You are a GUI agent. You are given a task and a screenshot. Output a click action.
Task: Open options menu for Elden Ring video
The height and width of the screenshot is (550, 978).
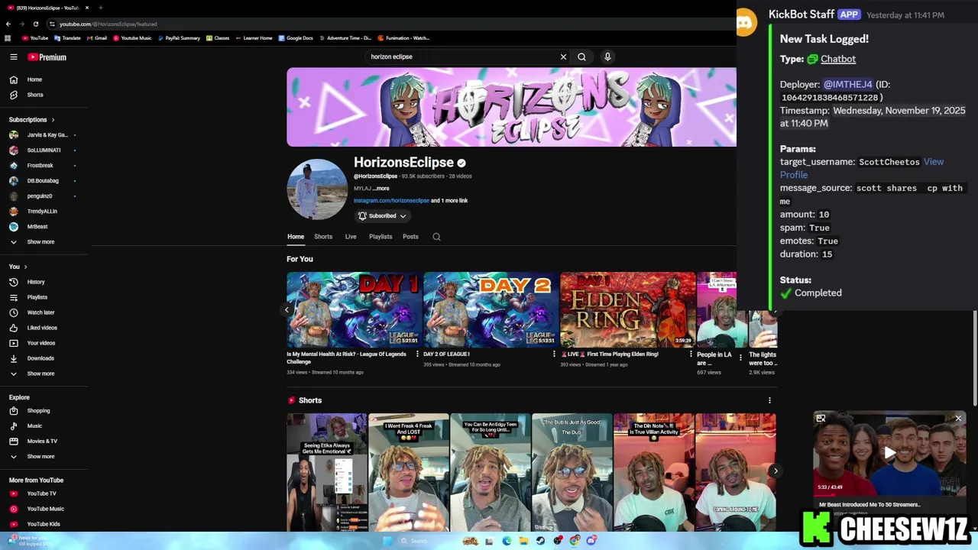(691, 354)
